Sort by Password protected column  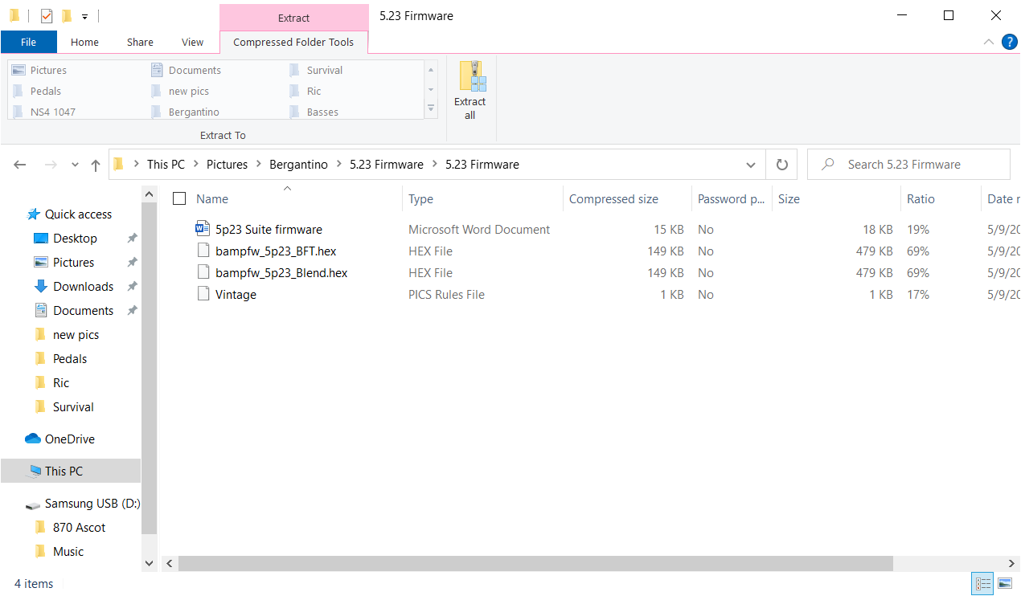coord(731,199)
